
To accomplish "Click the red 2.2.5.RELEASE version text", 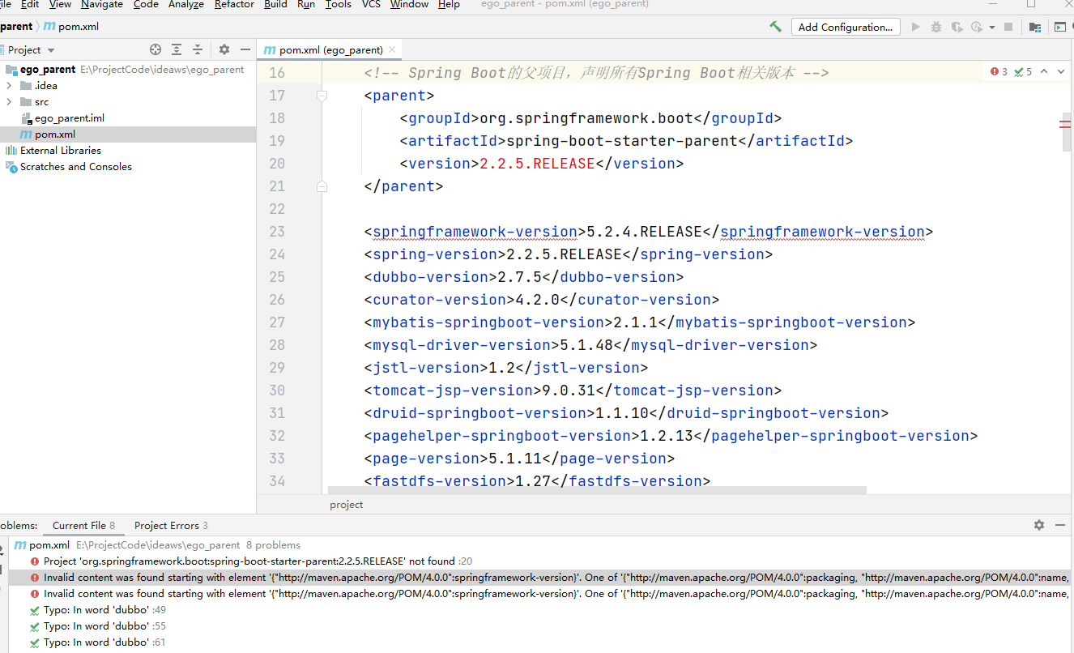I will [x=538, y=164].
